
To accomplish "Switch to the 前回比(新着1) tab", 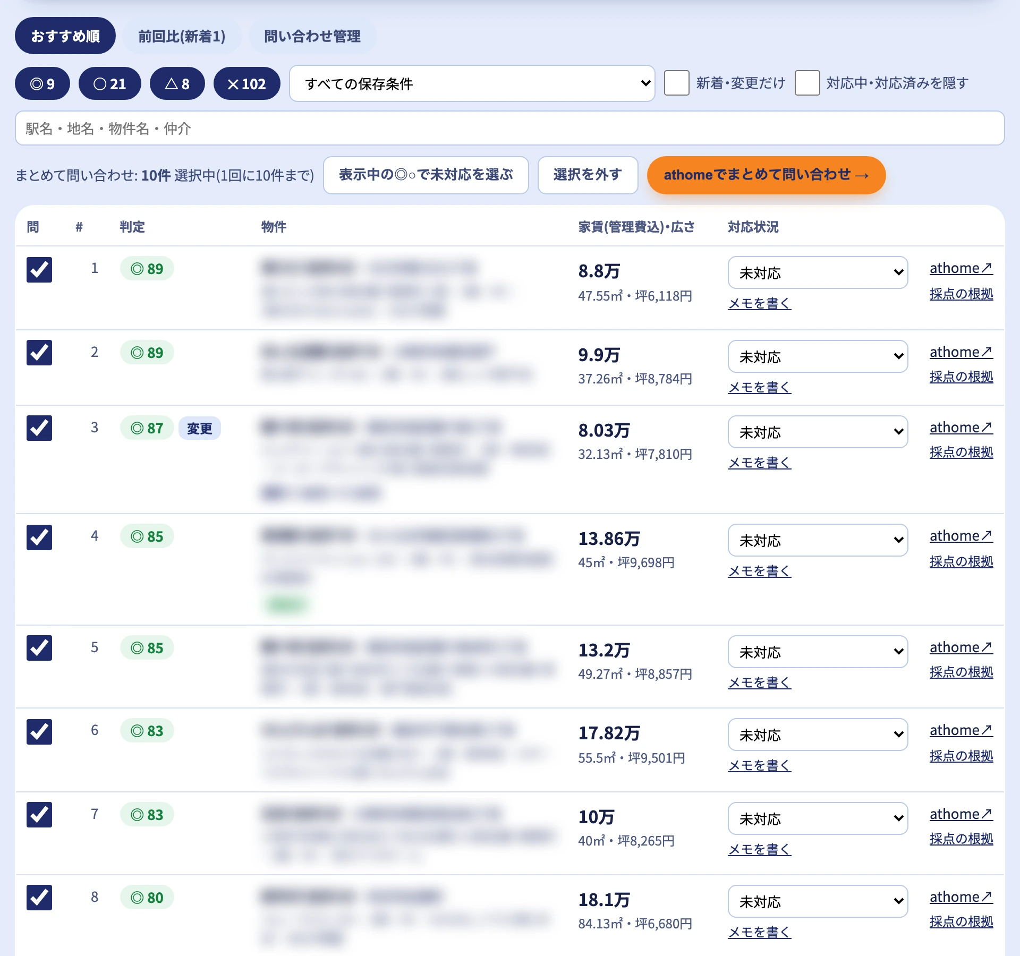I will [182, 36].
